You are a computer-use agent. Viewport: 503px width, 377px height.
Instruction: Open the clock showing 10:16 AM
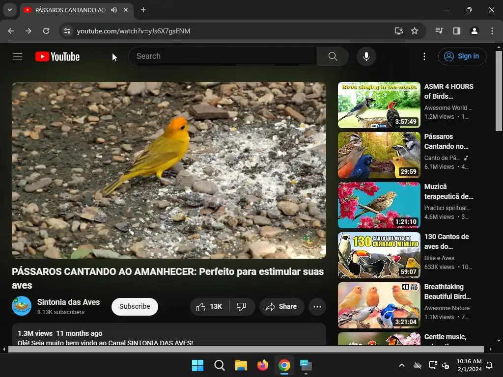tap(469, 365)
